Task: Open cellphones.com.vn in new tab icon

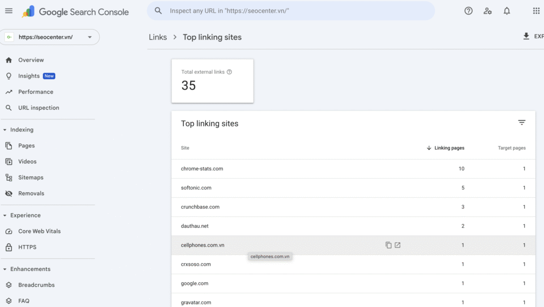Action: pyautogui.click(x=397, y=245)
